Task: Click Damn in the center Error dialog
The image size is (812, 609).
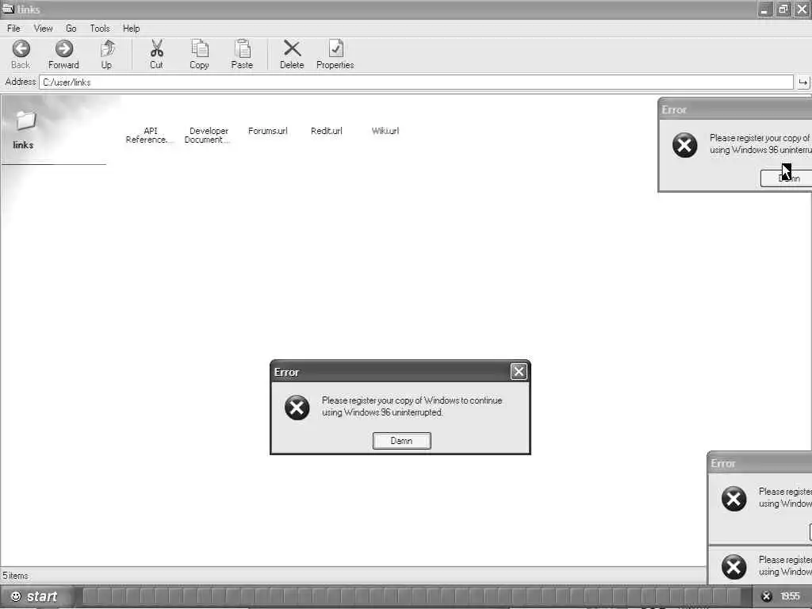Action: 401,441
